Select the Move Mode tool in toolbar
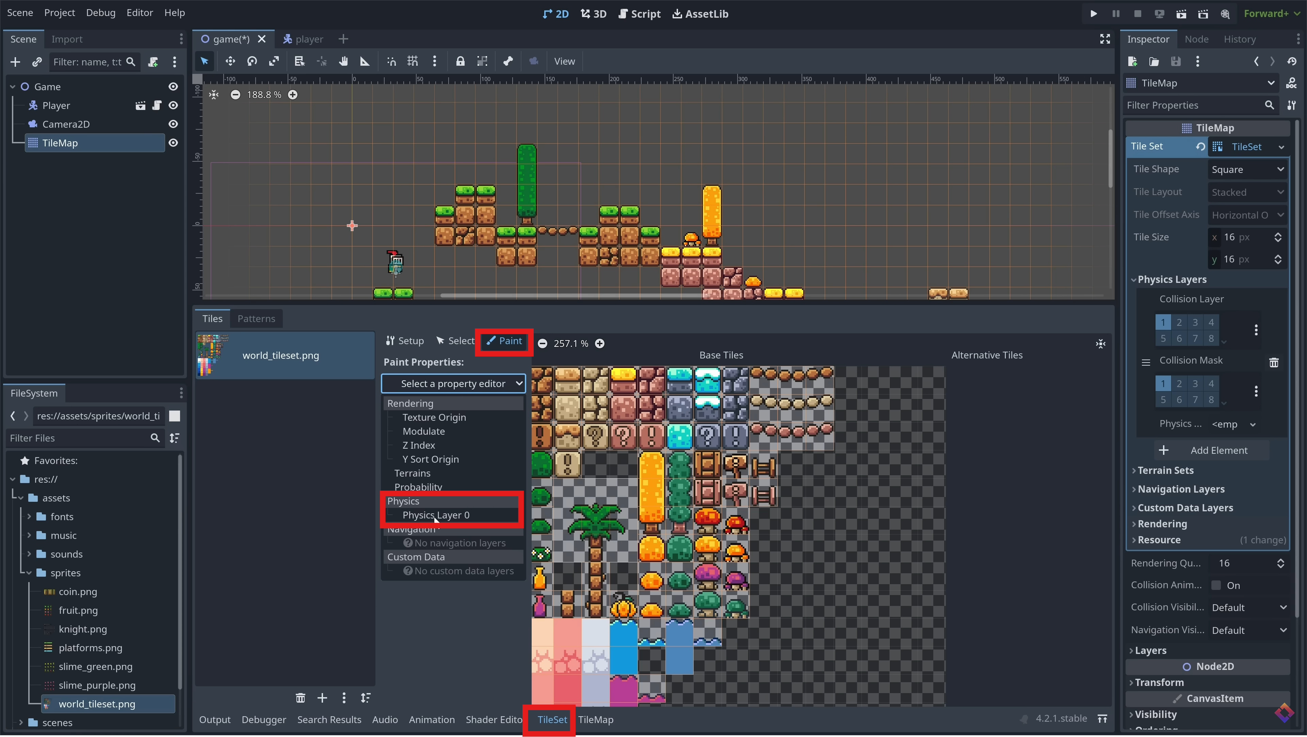Screen dimensions: 1307x737 230,61
